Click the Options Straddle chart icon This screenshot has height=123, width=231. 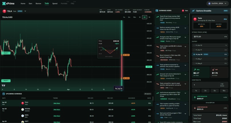[193, 11]
